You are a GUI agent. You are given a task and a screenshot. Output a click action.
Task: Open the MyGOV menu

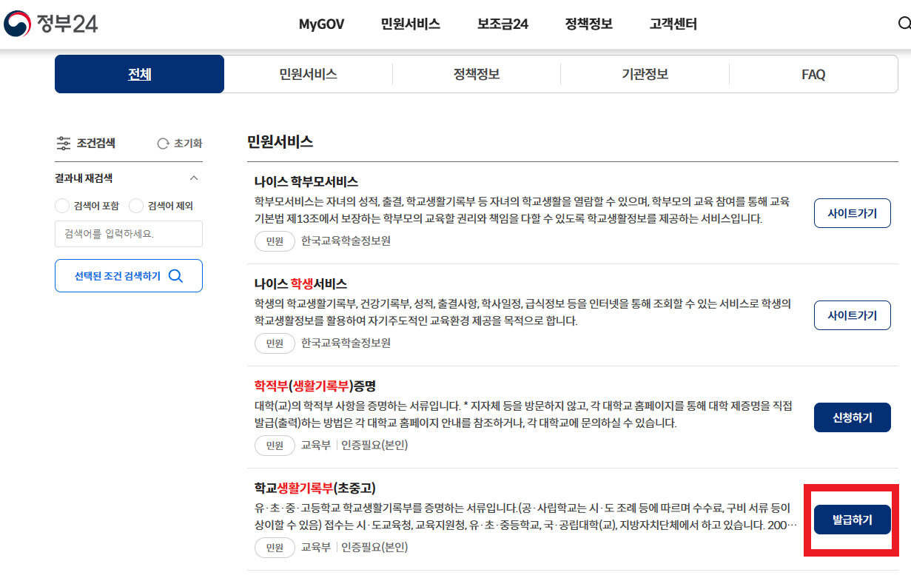(x=321, y=24)
